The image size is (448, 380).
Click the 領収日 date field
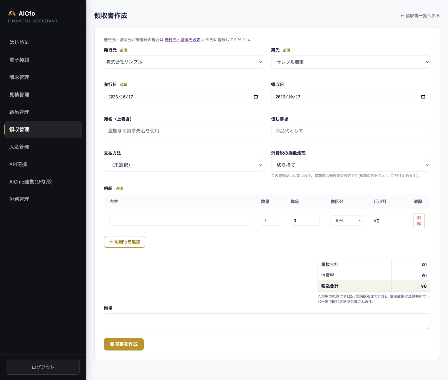tap(351, 97)
